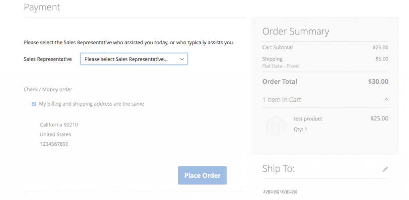
Task: Click the "Ship To:" heading
Action: [278, 169]
